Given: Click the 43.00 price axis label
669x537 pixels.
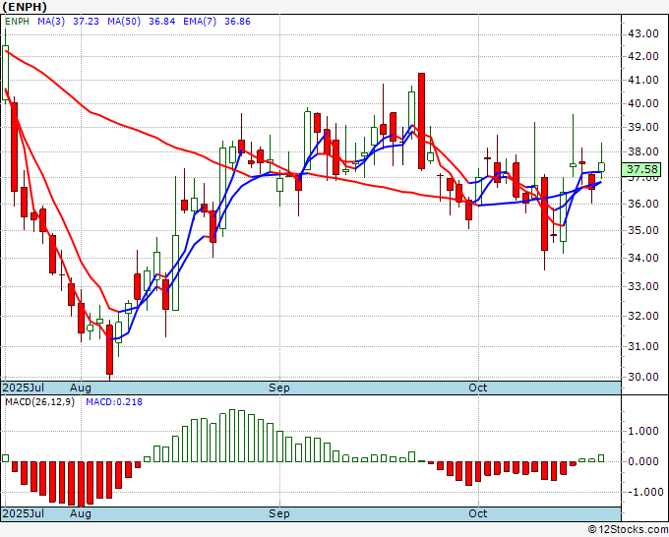Looking at the screenshot, I should pos(643,33).
